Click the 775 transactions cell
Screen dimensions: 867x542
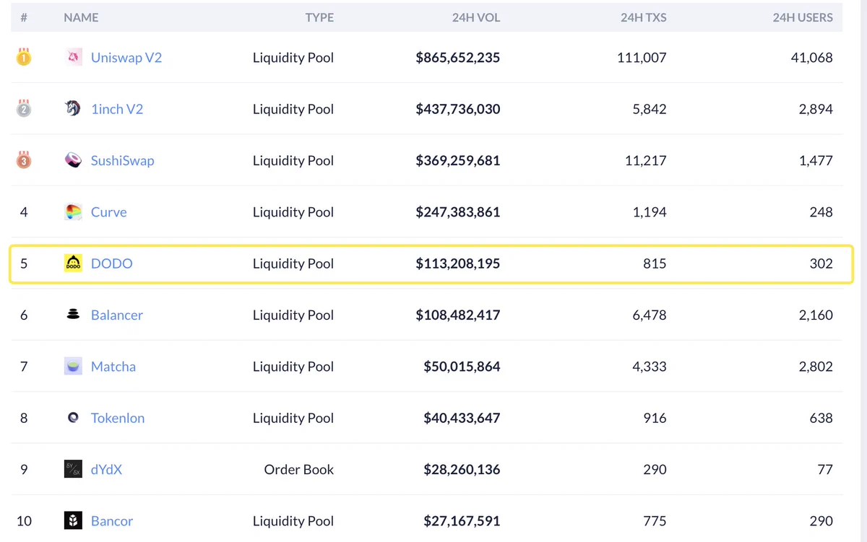(x=655, y=521)
